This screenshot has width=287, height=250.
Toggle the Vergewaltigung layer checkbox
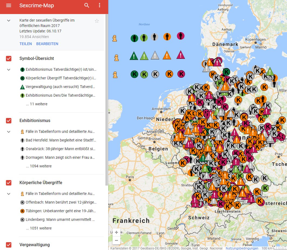[9, 245]
